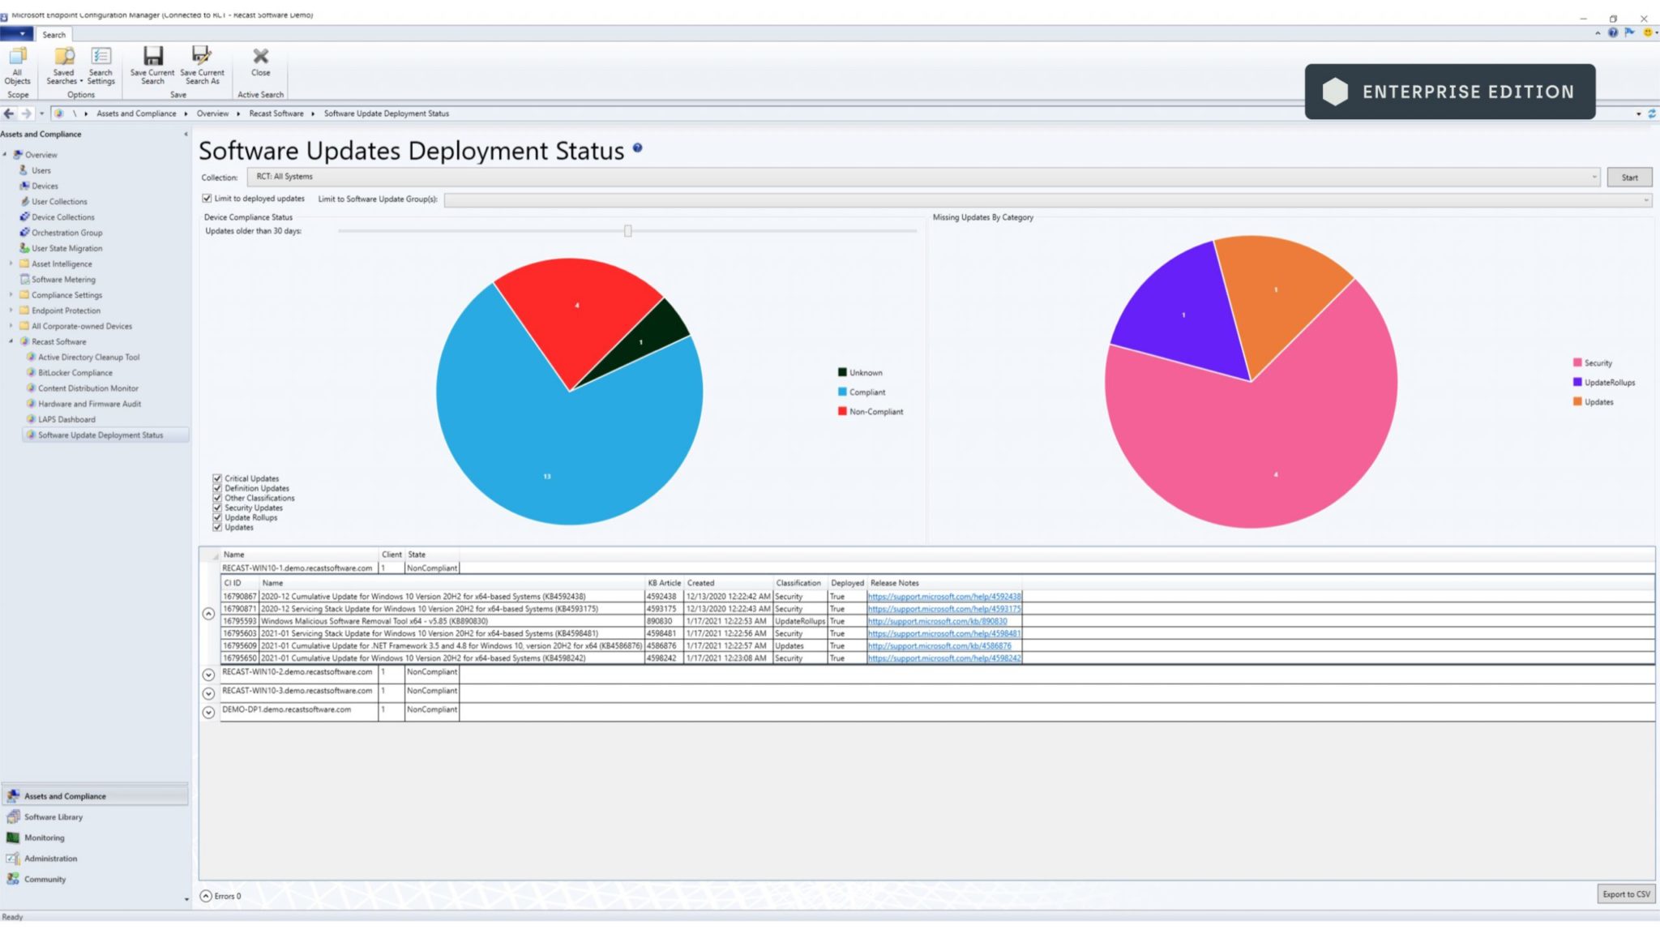Uncheck Other Classifications checkbox
The width and height of the screenshot is (1660, 934).
click(217, 498)
